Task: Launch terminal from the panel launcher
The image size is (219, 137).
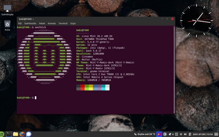Action: (9, 134)
